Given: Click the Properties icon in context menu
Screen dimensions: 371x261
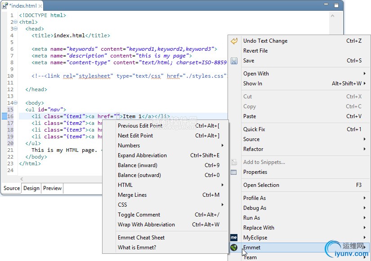Looking at the screenshot, I should tap(234, 172).
